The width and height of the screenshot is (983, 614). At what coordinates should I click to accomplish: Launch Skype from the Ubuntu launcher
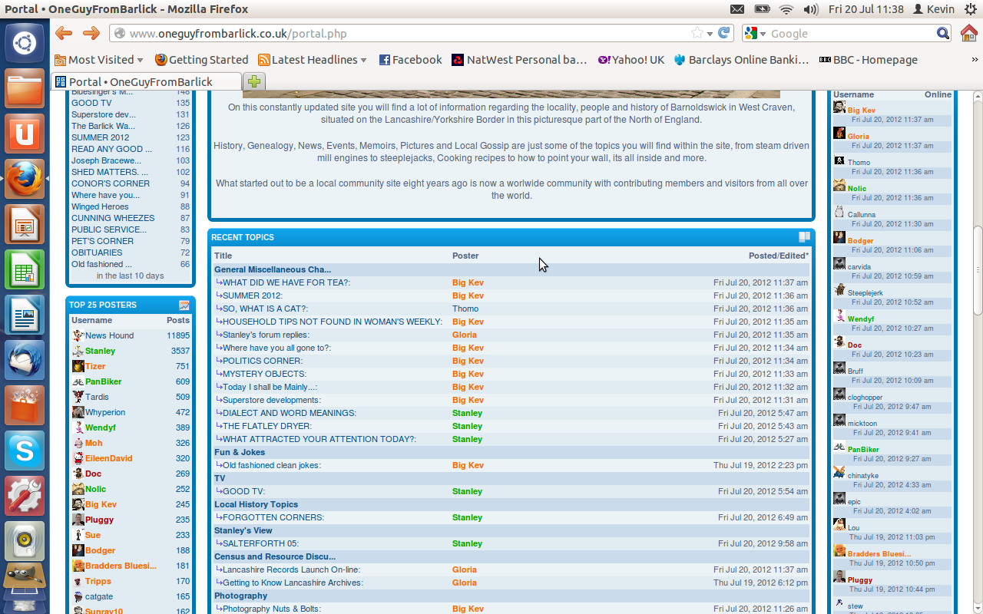point(25,451)
